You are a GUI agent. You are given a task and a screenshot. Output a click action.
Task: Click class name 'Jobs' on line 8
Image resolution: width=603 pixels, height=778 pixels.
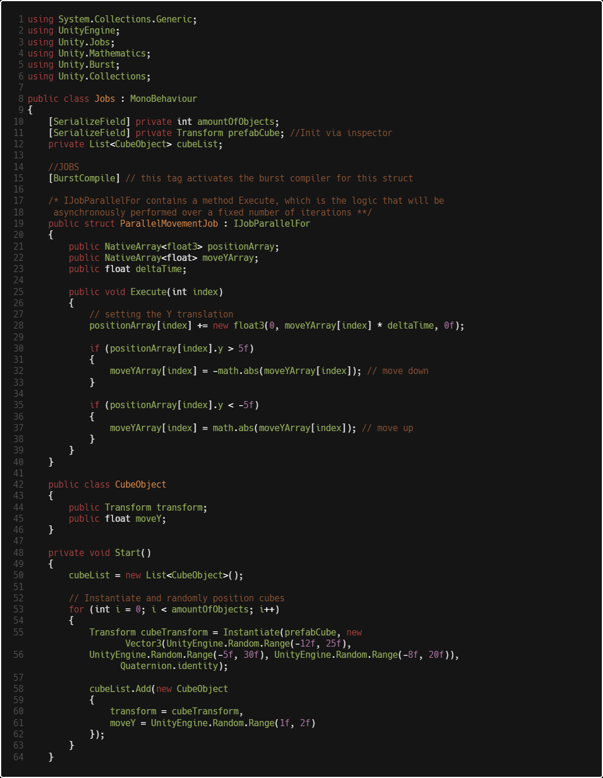coord(105,99)
